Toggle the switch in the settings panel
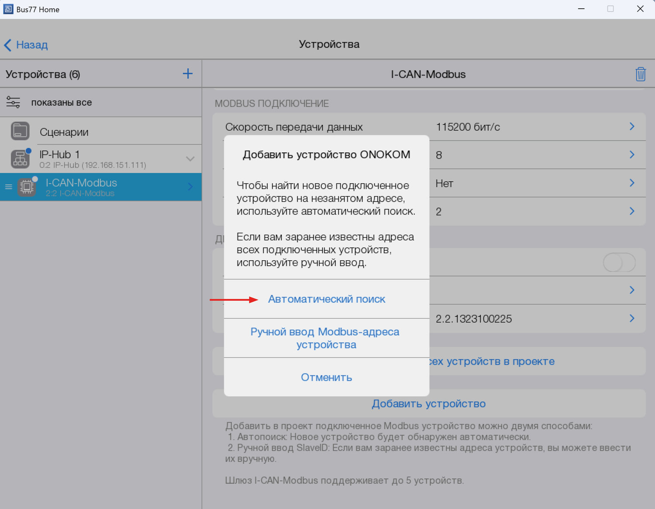The width and height of the screenshot is (655, 509). coord(619,263)
